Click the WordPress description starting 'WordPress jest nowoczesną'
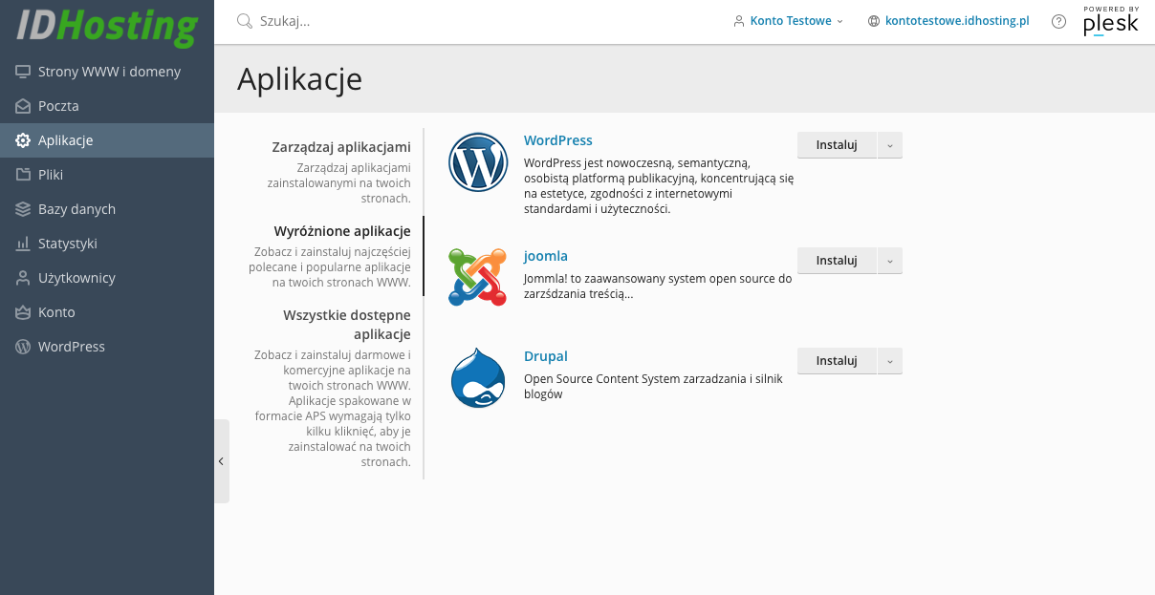Image resolution: width=1155 pixels, height=595 pixels. (659, 186)
